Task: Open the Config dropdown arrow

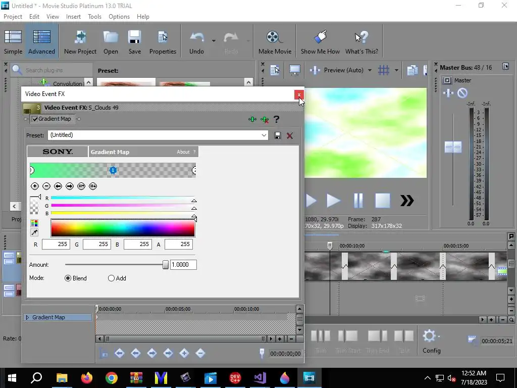Action: point(439,336)
